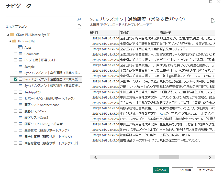Screen dimensions: 223x174
Task: Click table icon next to Sample
Action: [20, 67]
